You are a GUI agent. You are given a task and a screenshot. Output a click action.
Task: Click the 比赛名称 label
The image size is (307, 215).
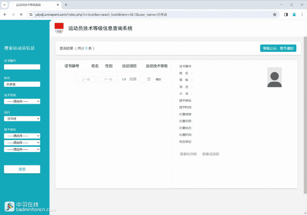[186, 121]
